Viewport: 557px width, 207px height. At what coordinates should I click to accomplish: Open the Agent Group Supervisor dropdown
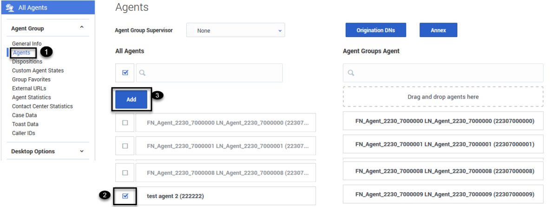pyautogui.click(x=236, y=31)
